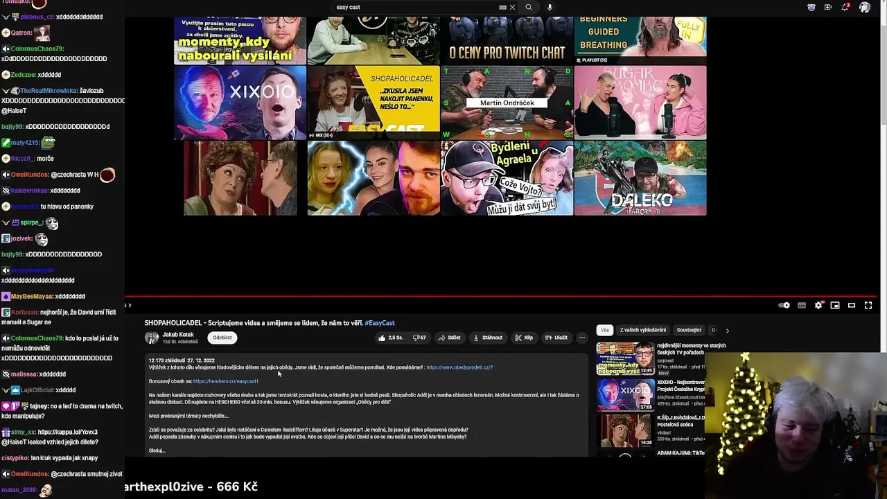Open the Jakub Kotek channel name link

click(x=177, y=334)
